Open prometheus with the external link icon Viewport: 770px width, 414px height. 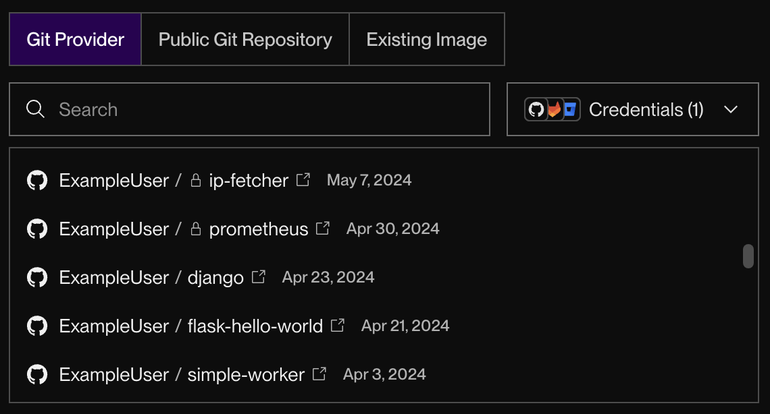click(323, 227)
